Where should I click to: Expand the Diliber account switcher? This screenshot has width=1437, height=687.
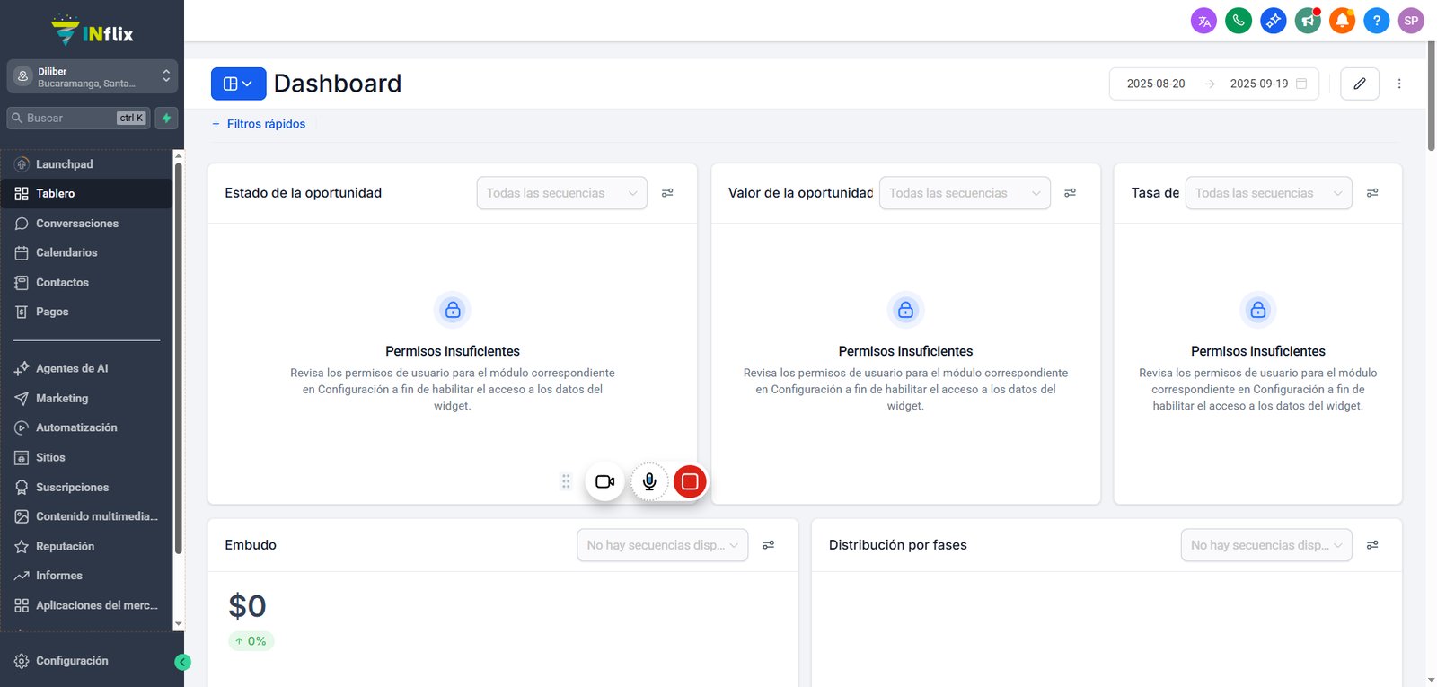[92, 77]
